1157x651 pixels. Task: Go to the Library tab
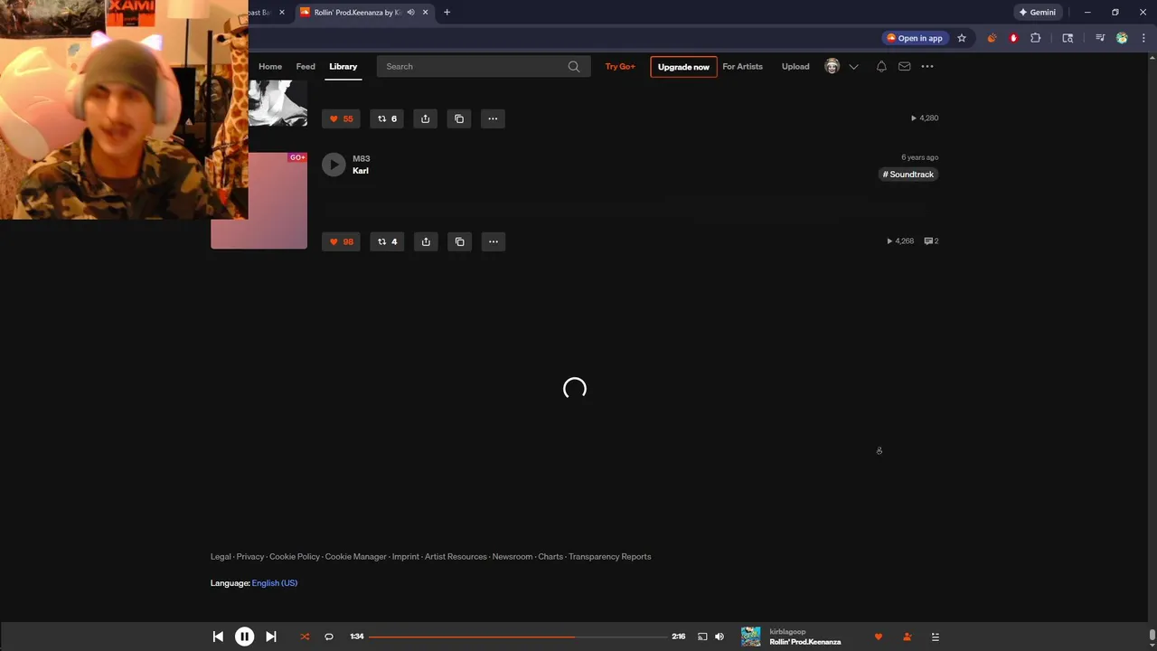click(343, 66)
